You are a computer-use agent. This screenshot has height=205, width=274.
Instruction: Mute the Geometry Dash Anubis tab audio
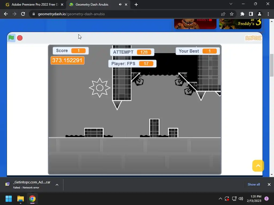[x=120, y=5]
